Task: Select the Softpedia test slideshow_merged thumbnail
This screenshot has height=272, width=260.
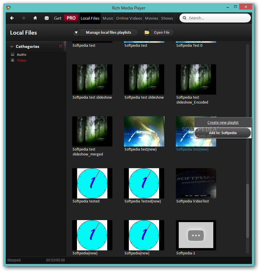Action: pos(92,131)
